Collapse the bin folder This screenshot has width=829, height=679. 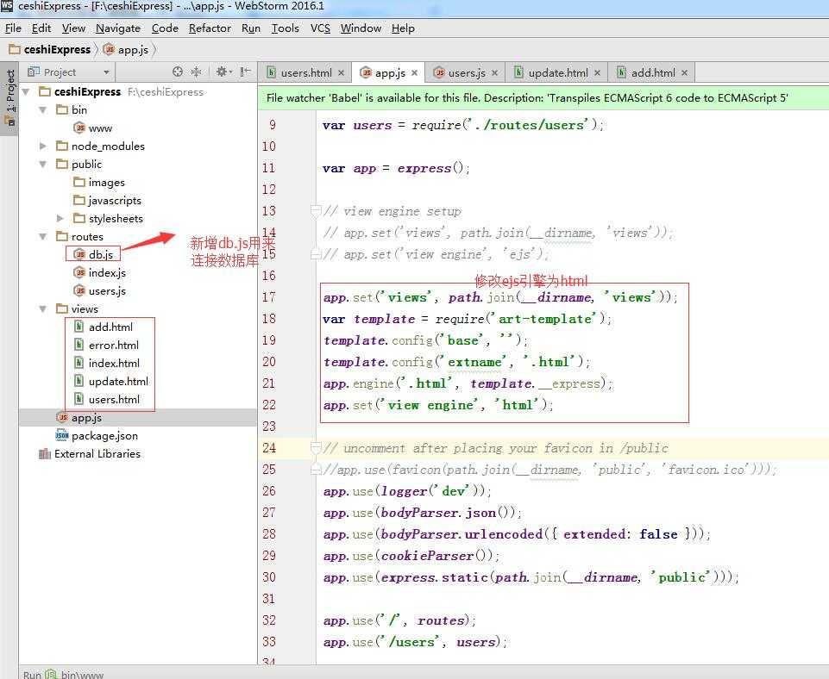(x=43, y=109)
